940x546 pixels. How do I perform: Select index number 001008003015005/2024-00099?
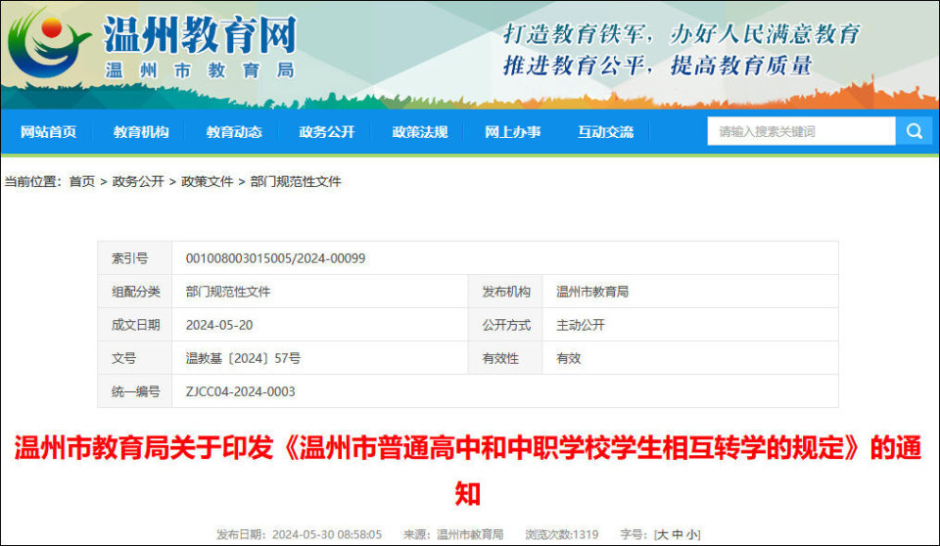[x=275, y=258]
